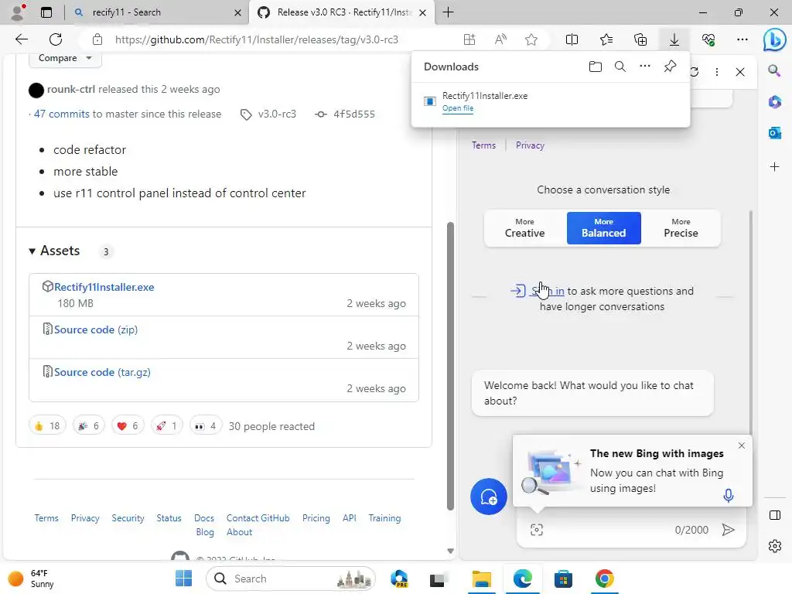Open downloads folder from Downloads popup

click(595, 67)
